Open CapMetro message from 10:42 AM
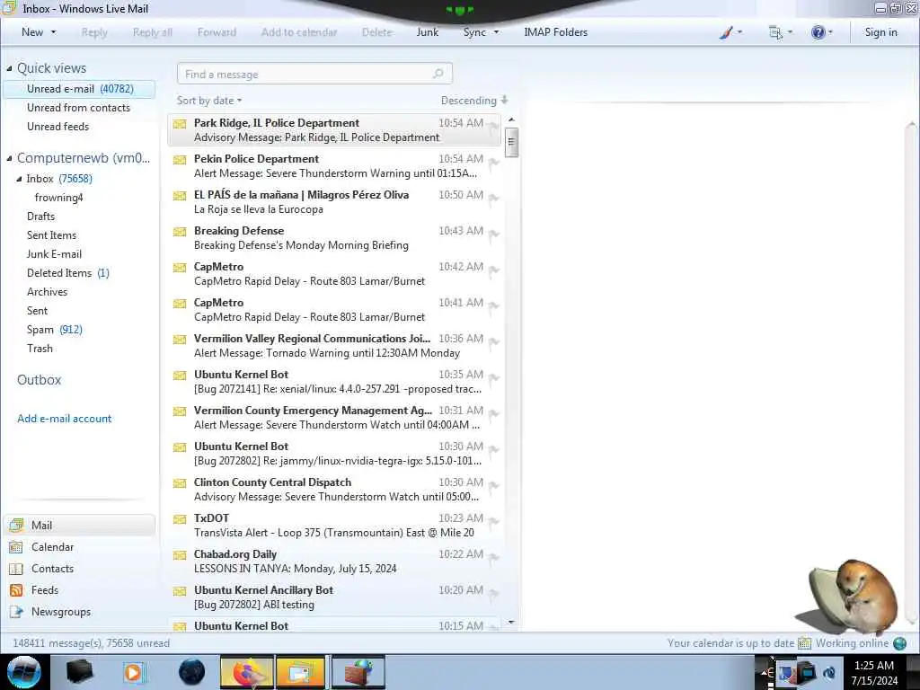Viewport: 920px width, 690px height. pos(334,274)
